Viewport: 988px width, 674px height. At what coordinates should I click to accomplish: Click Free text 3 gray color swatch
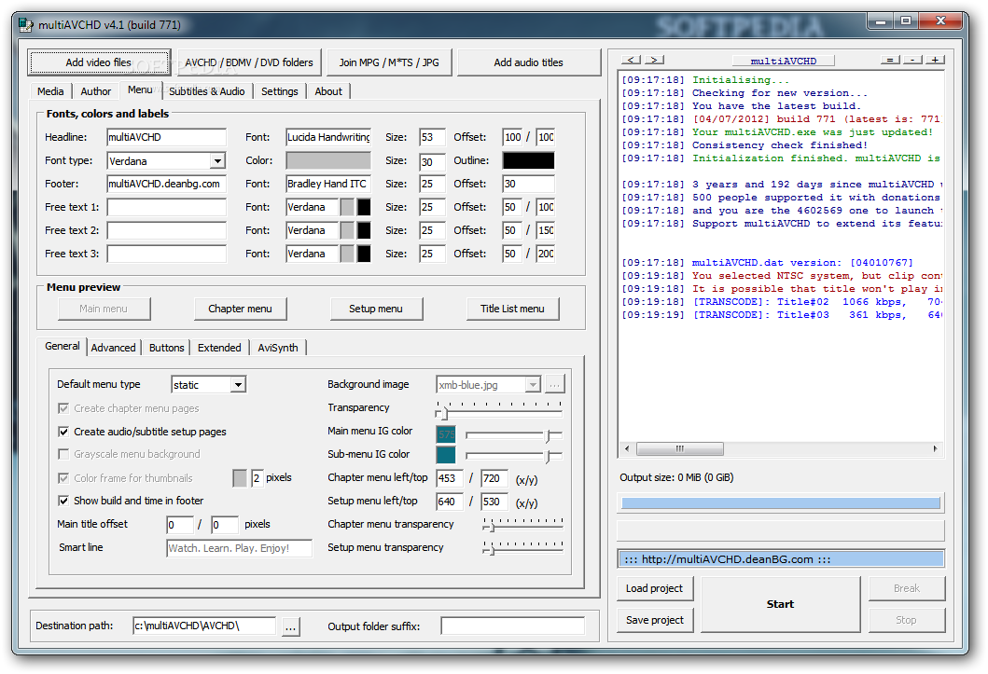(x=347, y=254)
